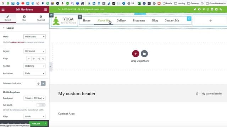227x127 pixels.
Task: Open the Blog menu item
Action: (x=155, y=20)
